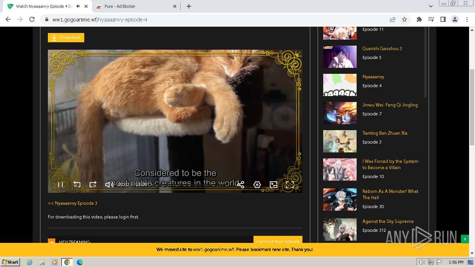The width and height of the screenshot is (475, 267).
Task: Click Quanzhi Gaoshou 3 thumbnail
Action: point(340,57)
